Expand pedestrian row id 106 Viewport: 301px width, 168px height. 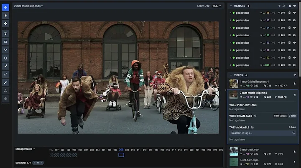(230, 13)
